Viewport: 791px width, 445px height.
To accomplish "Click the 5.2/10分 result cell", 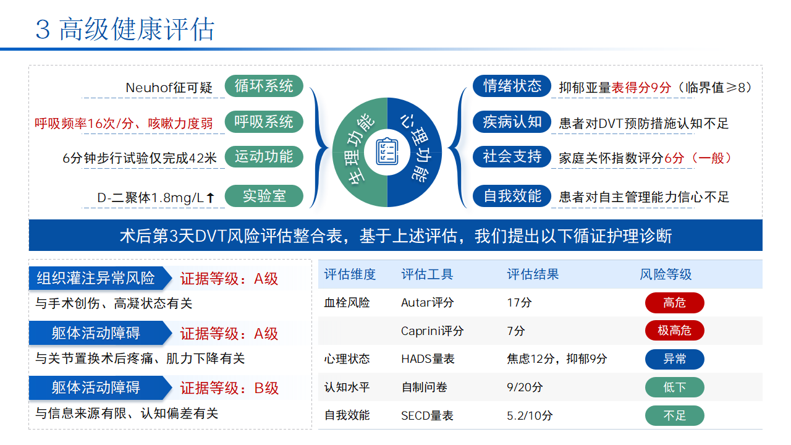I will tap(530, 415).
